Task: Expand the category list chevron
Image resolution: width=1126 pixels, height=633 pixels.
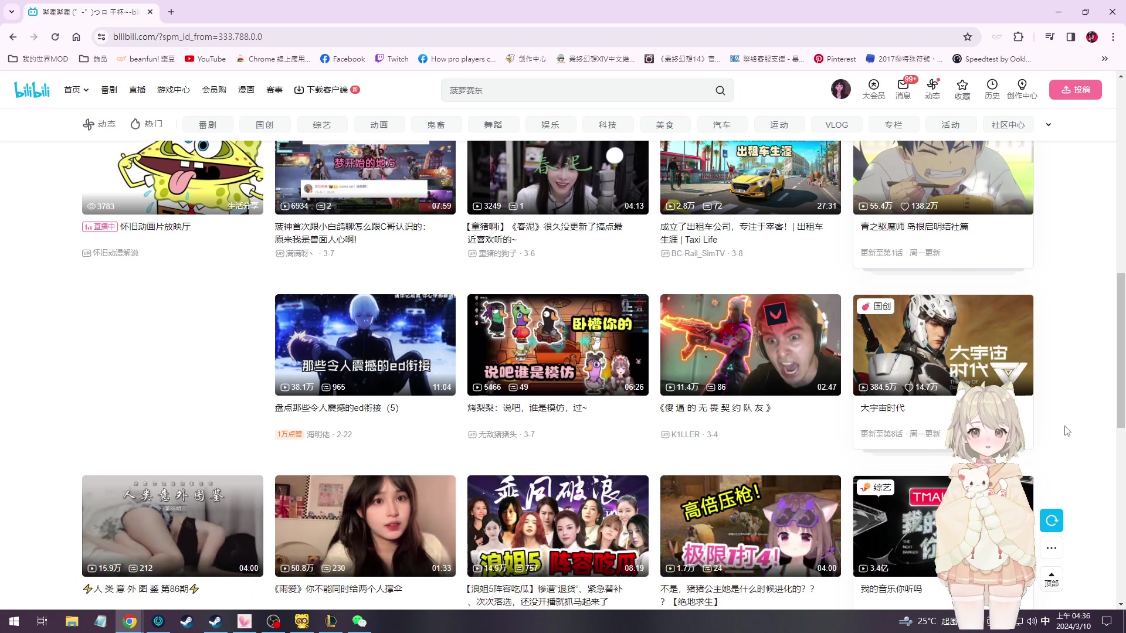Action: tap(1049, 124)
